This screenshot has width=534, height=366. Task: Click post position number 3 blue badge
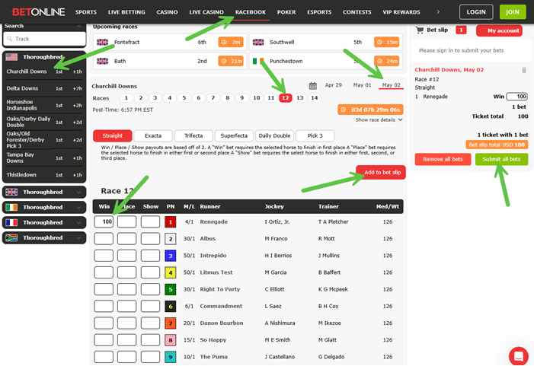[171, 256]
